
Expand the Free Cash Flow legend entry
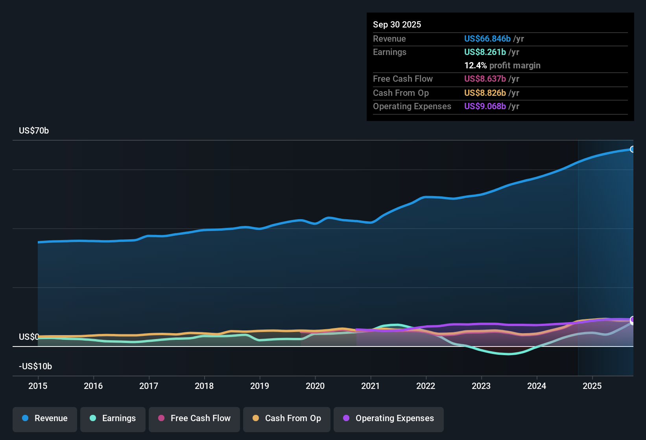pyautogui.click(x=194, y=418)
